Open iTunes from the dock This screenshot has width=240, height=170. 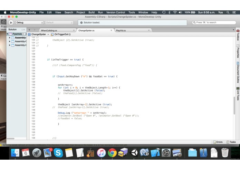[101, 153]
